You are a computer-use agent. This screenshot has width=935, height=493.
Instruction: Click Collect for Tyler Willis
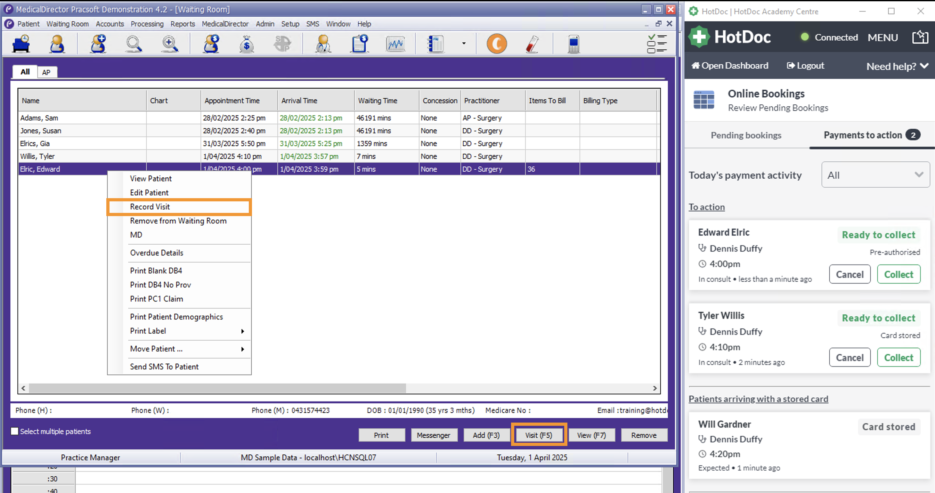tap(898, 357)
